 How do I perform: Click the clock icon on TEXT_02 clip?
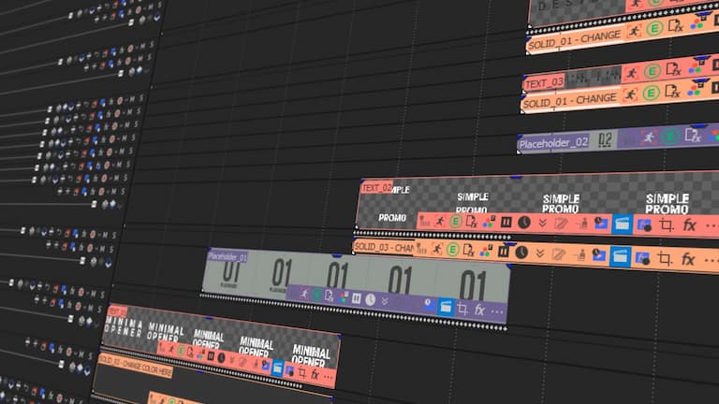pos(524,223)
